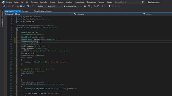Click the increase indent toolbar icon
Image resolution: width=172 pixels, height=96 pixels.
click(x=98, y=6)
